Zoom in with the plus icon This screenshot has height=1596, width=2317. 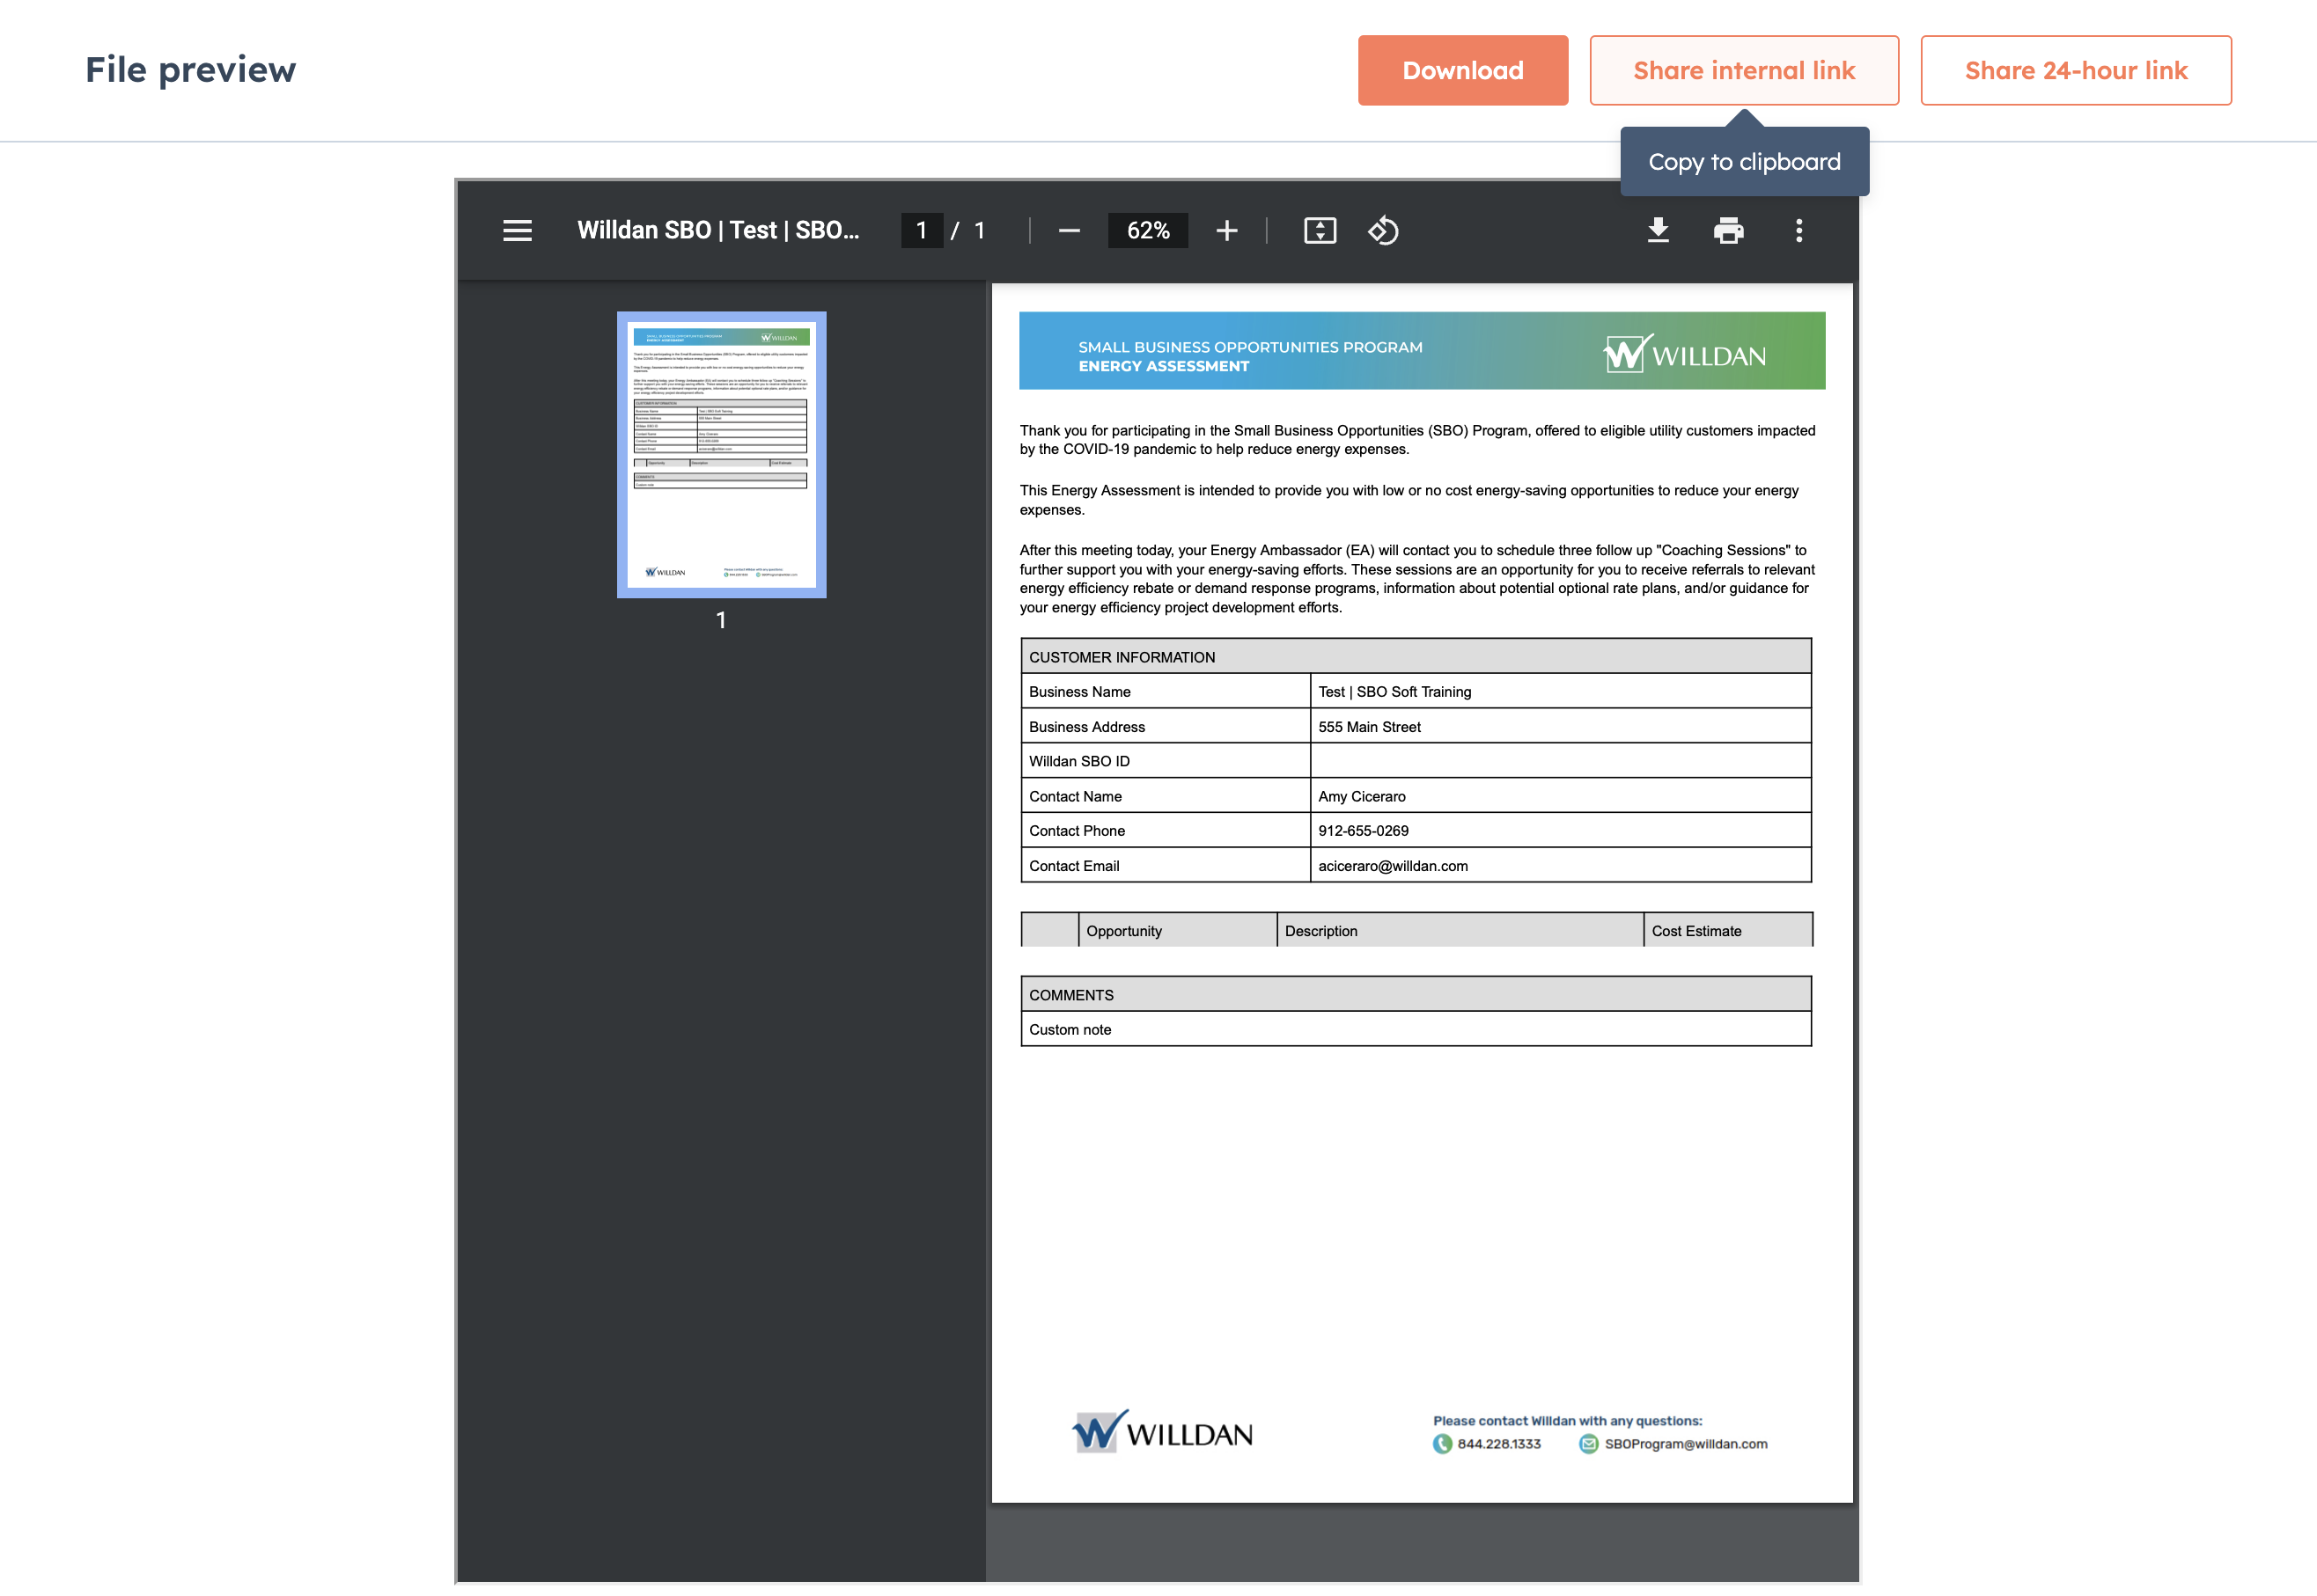(1226, 231)
